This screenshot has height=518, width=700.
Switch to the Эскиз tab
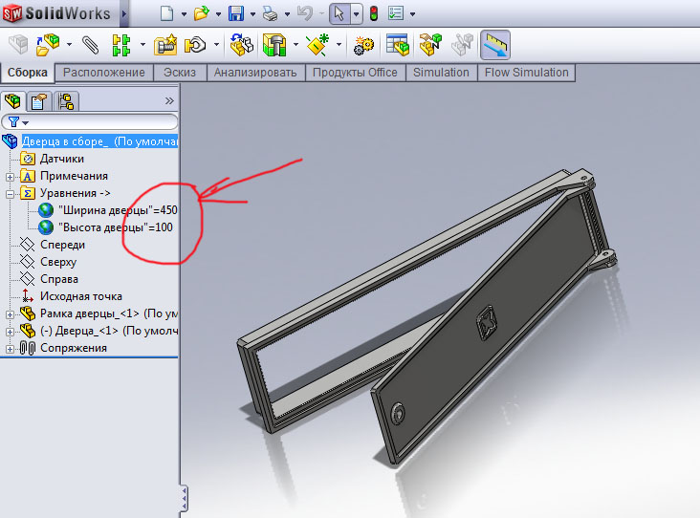tap(180, 73)
